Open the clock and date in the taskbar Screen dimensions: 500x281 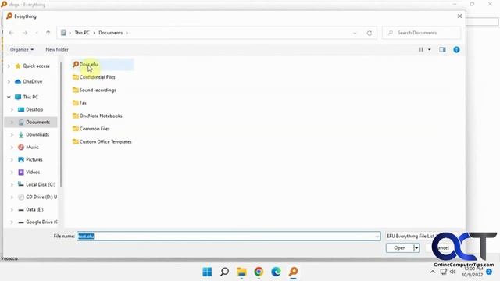point(472,272)
